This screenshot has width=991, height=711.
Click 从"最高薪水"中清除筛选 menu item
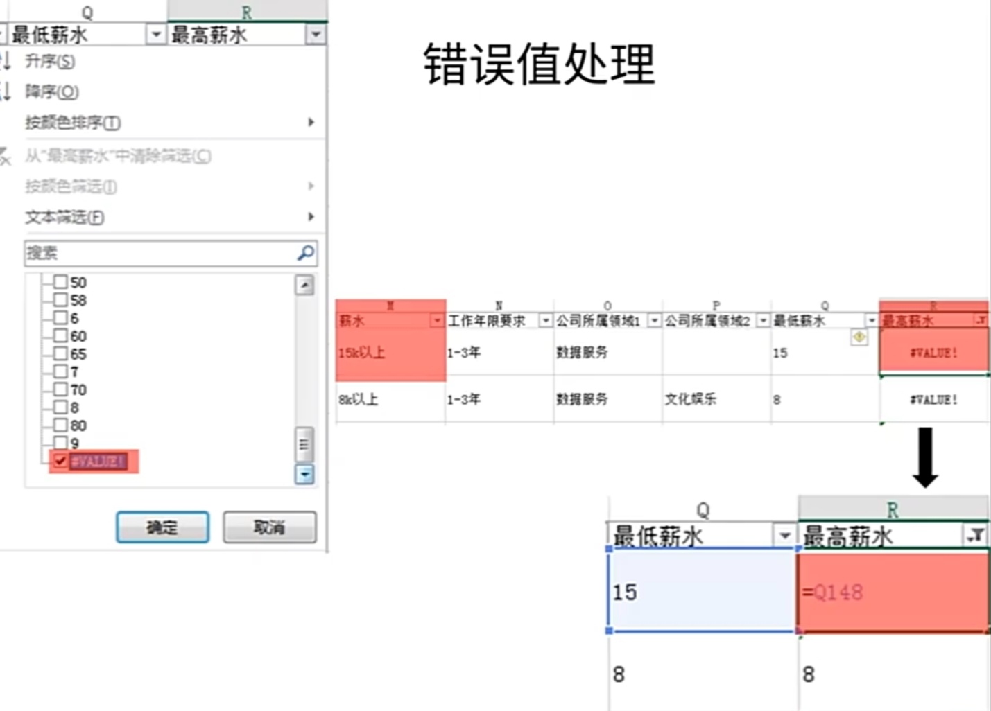[118, 156]
